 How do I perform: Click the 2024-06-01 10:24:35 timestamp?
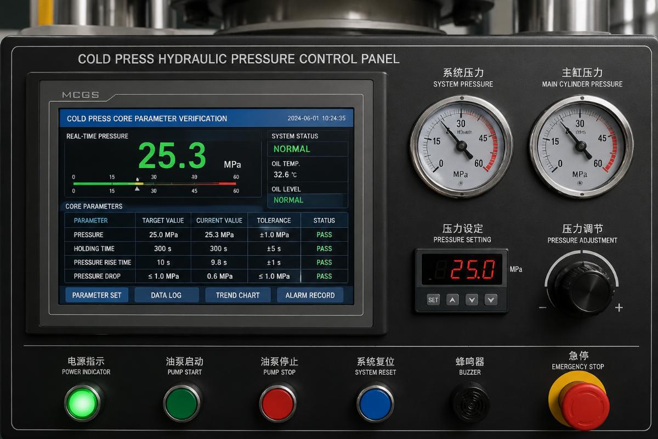(x=316, y=119)
